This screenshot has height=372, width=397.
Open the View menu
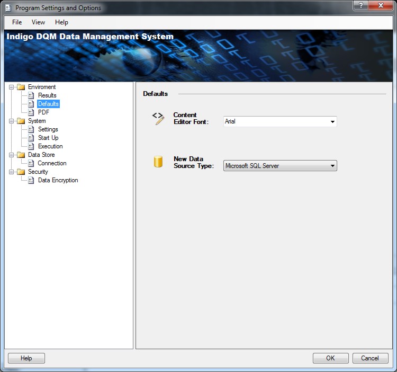(x=38, y=22)
